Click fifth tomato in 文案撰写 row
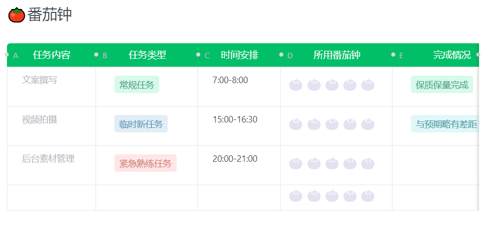492x226 pixels. pyautogui.click(x=368, y=85)
